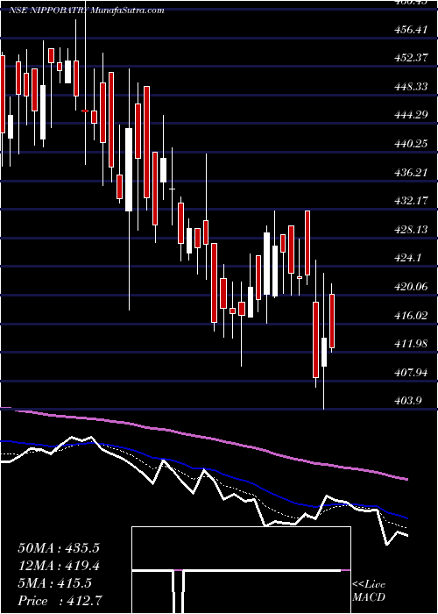Click the 436.21 price axis label
Screen dimensions: 438x614
[x=411, y=173]
